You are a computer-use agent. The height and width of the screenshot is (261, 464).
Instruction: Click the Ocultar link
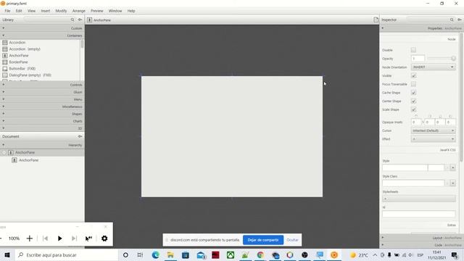[292, 240]
